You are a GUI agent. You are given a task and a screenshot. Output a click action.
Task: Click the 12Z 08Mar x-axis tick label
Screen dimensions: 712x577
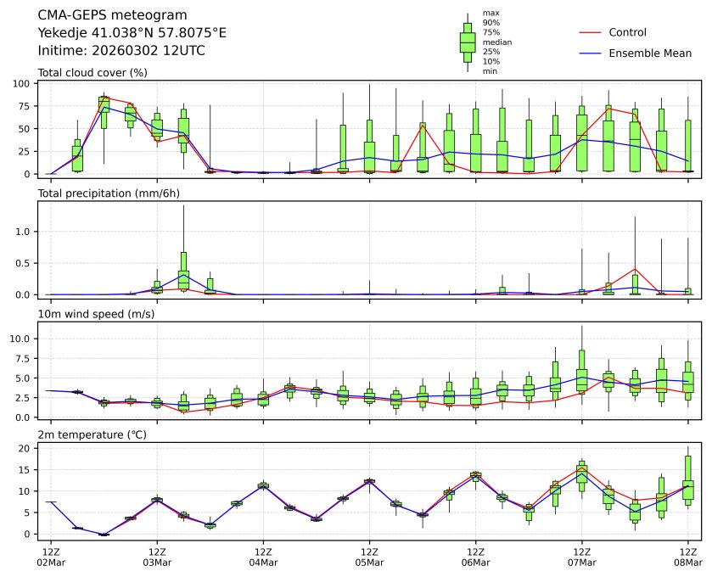[x=687, y=557]
